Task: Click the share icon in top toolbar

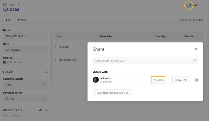Action: (189, 5)
